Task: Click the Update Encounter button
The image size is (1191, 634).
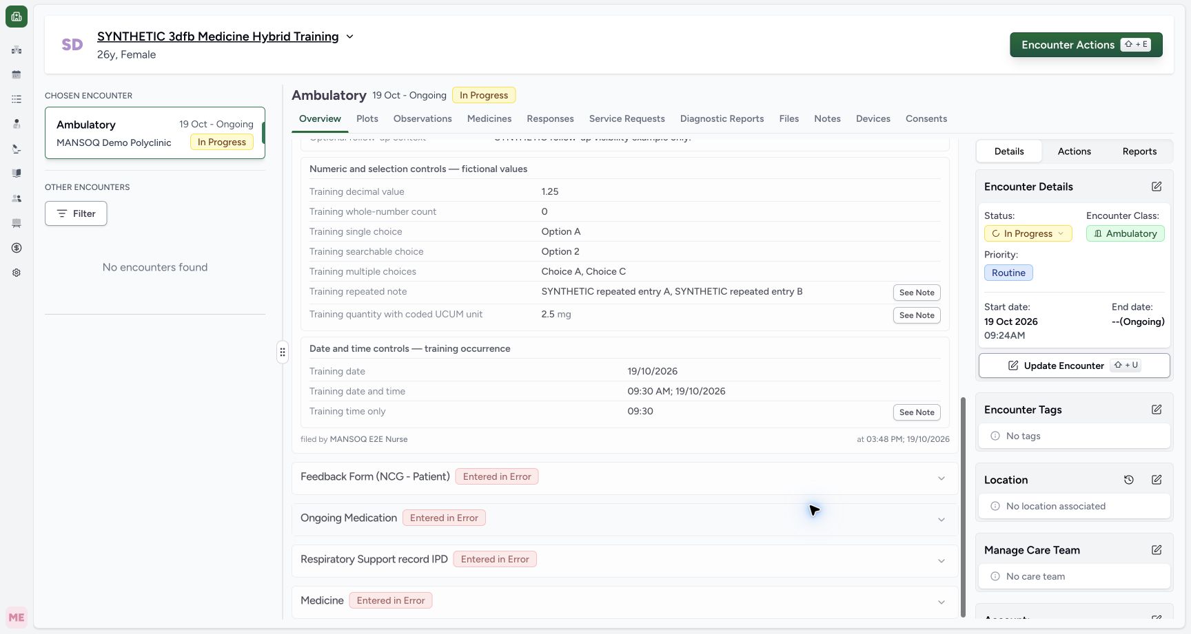Action: (x=1075, y=366)
